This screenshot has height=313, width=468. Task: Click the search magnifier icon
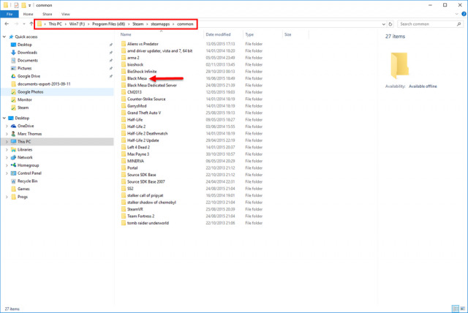pyautogui.click(x=459, y=24)
